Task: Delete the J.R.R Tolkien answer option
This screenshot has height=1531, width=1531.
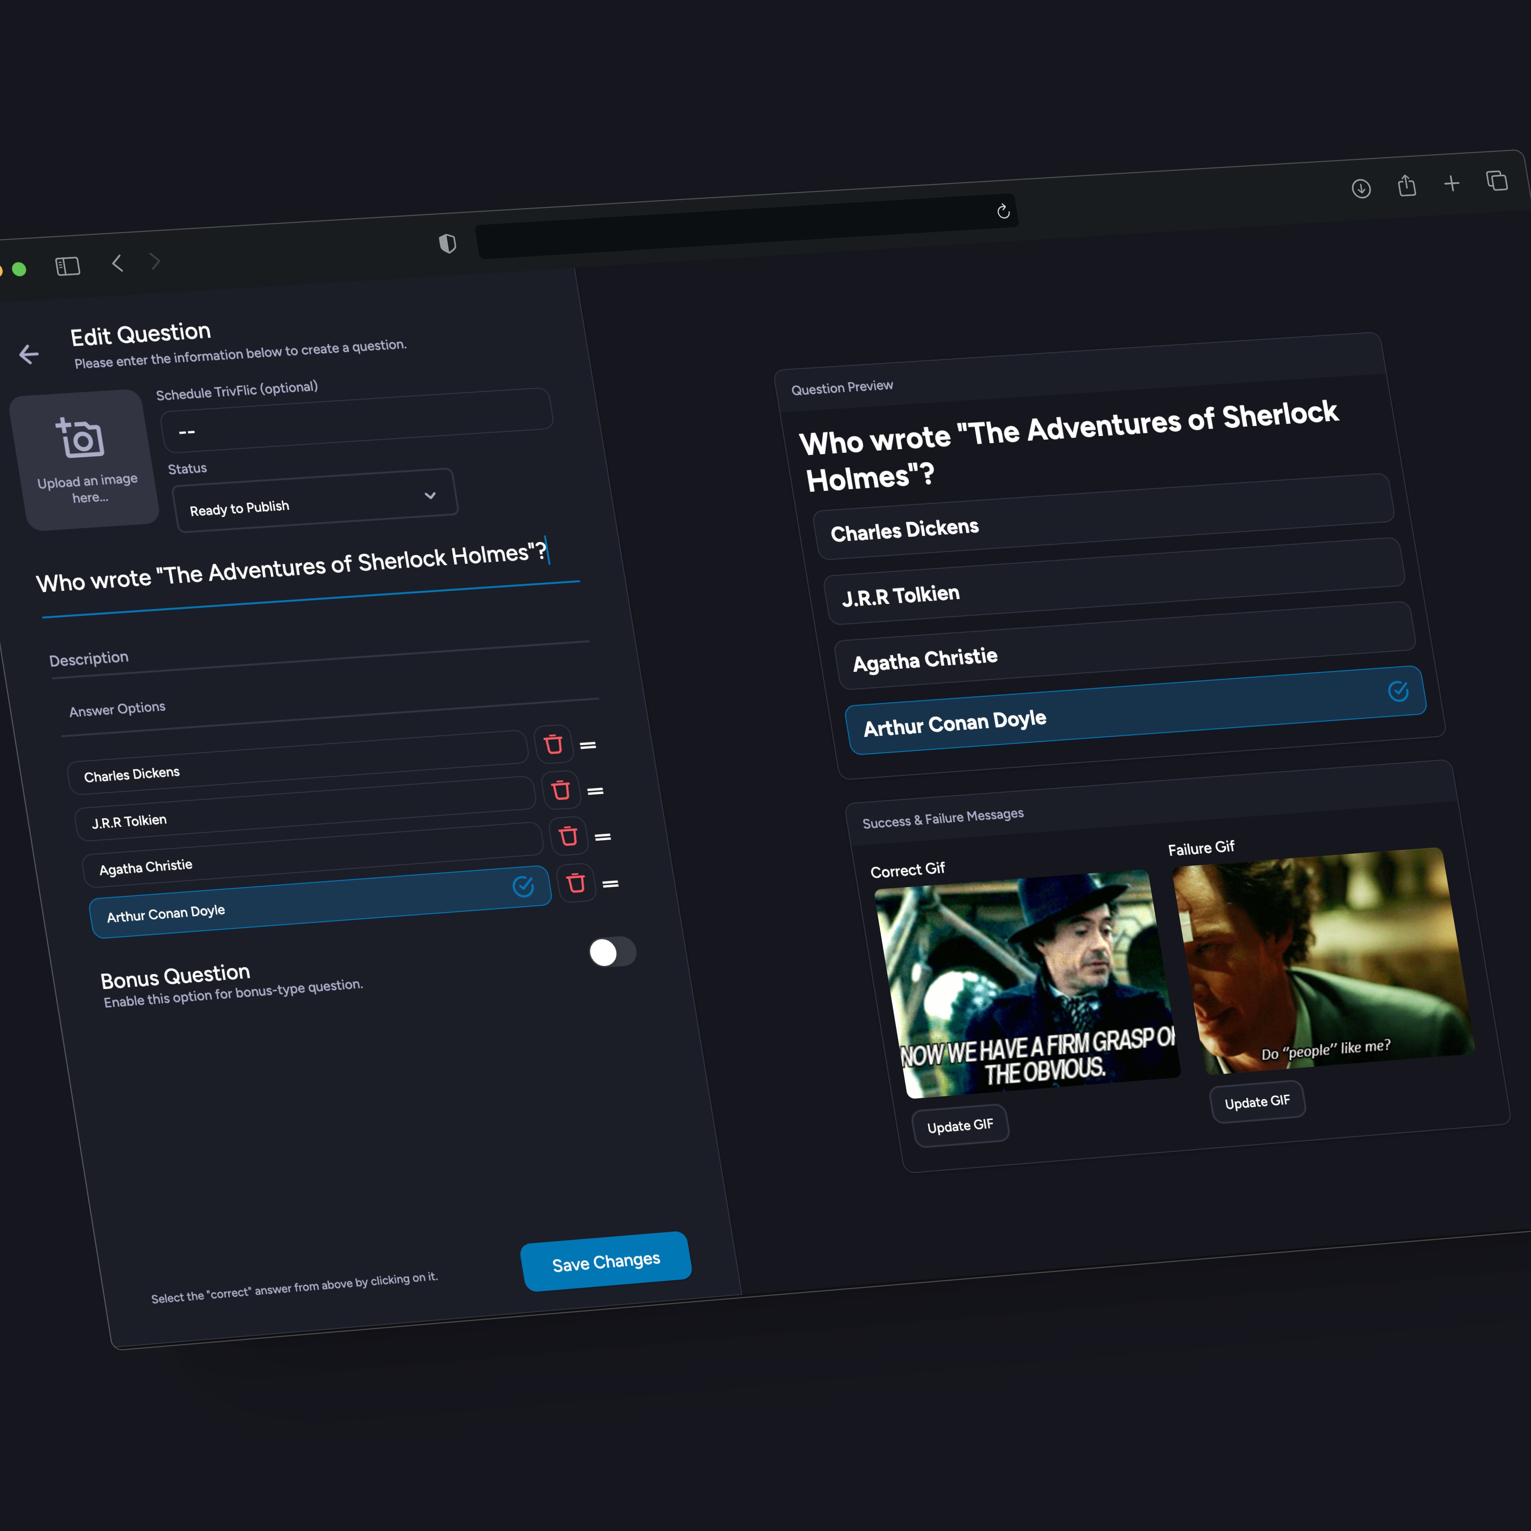Action: pos(560,790)
